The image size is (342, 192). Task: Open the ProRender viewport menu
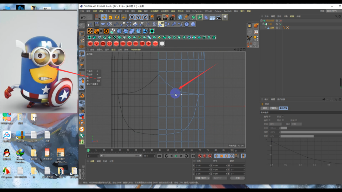click(x=136, y=50)
